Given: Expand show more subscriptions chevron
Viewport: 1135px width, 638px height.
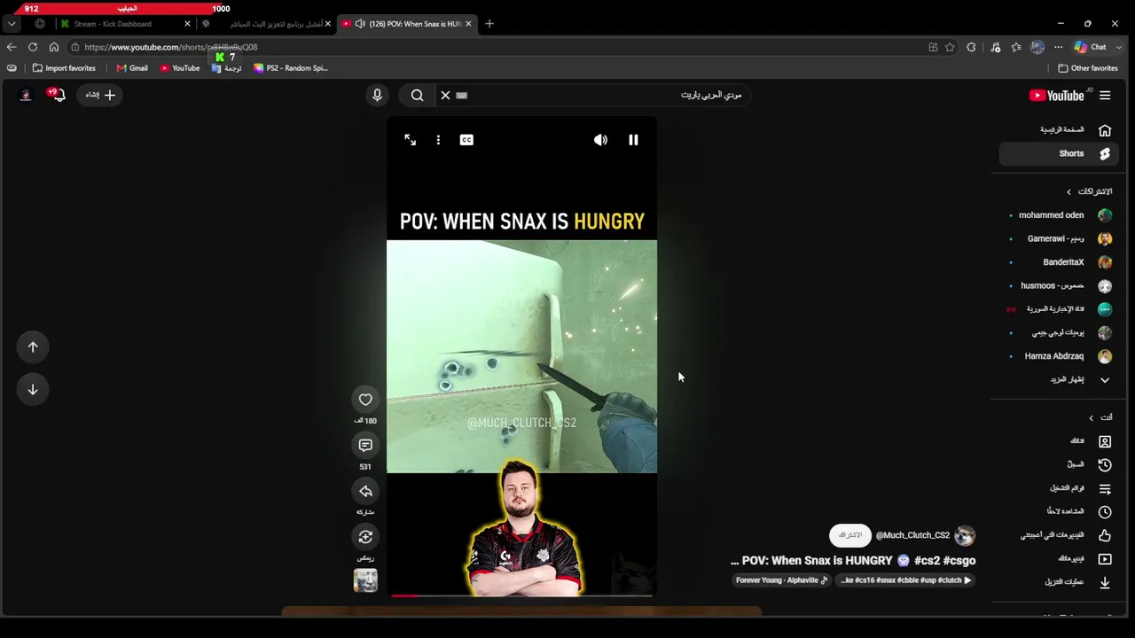Looking at the screenshot, I should (x=1059, y=380).
